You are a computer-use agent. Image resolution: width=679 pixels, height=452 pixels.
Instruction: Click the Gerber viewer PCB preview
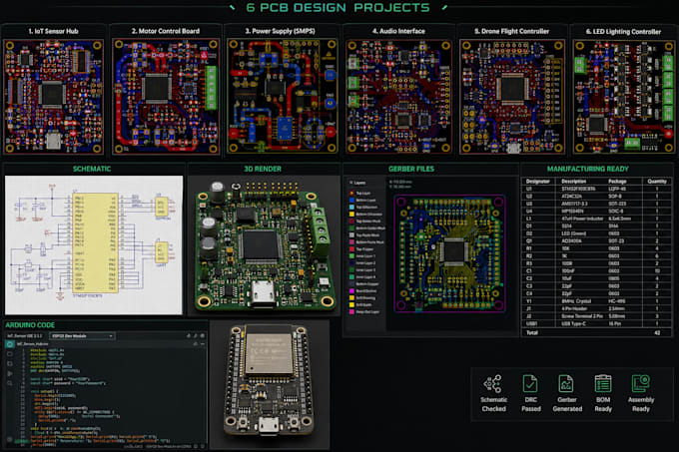coord(449,253)
